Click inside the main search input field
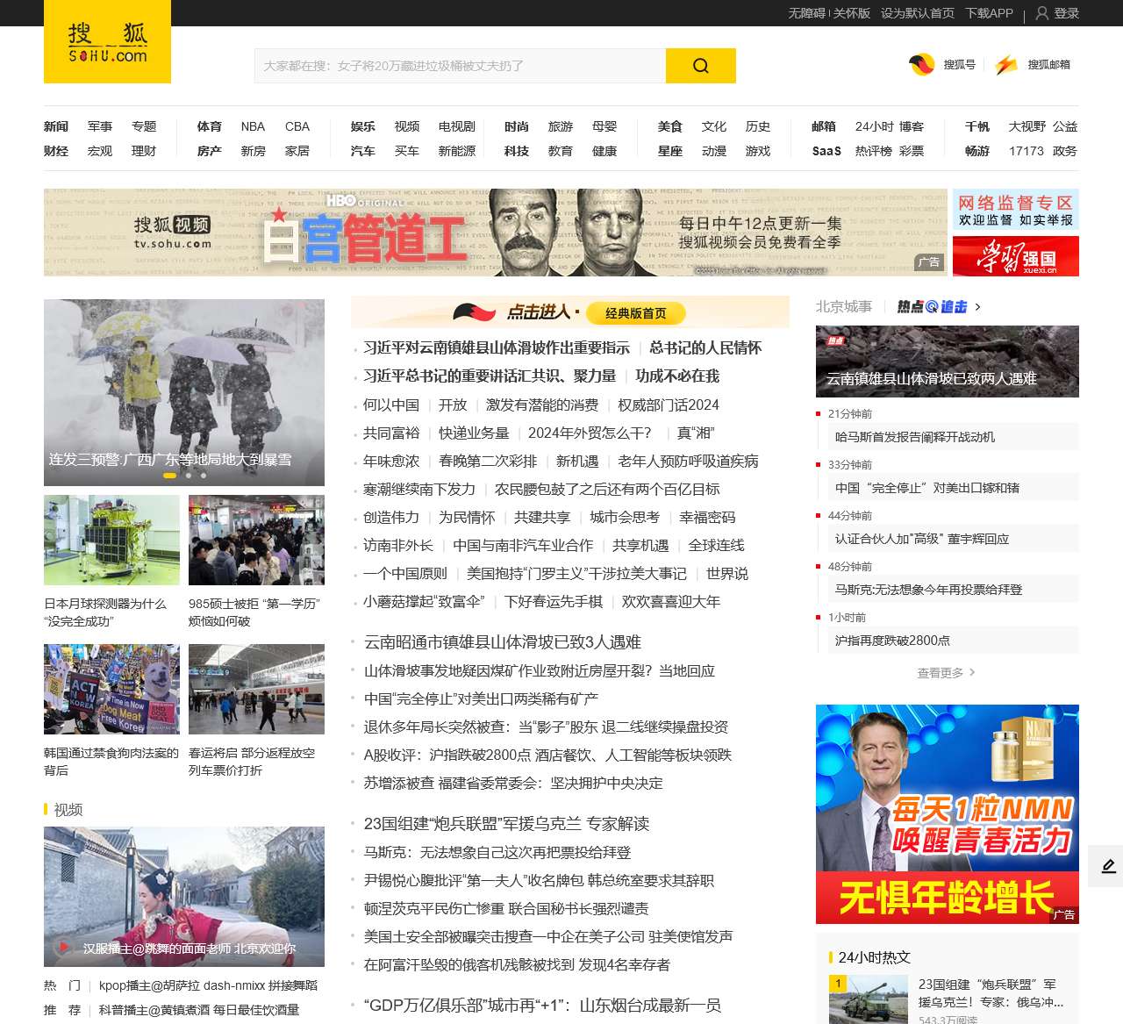 pyautogui.click(x=456, y=65)
